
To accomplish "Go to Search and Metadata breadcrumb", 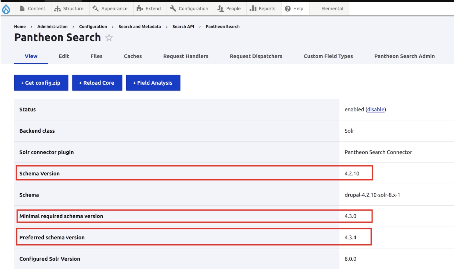I will [x=140, y=27].
